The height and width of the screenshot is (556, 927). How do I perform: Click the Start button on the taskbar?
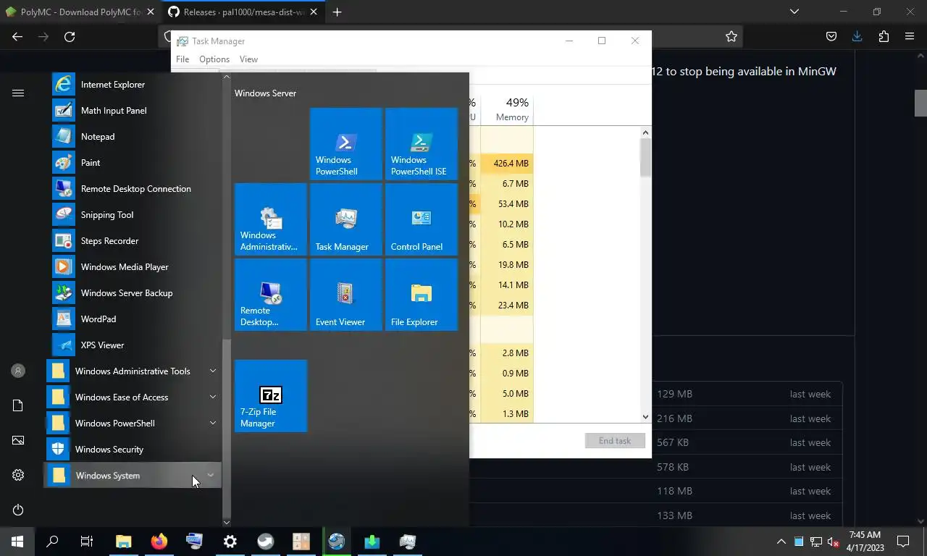coord(17,542)
